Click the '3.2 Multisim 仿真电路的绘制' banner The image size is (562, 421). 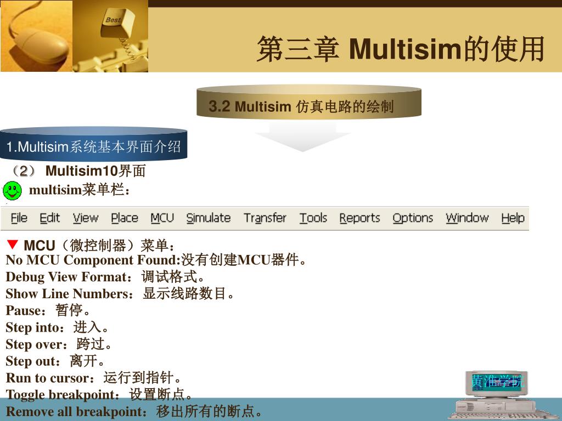308,101
